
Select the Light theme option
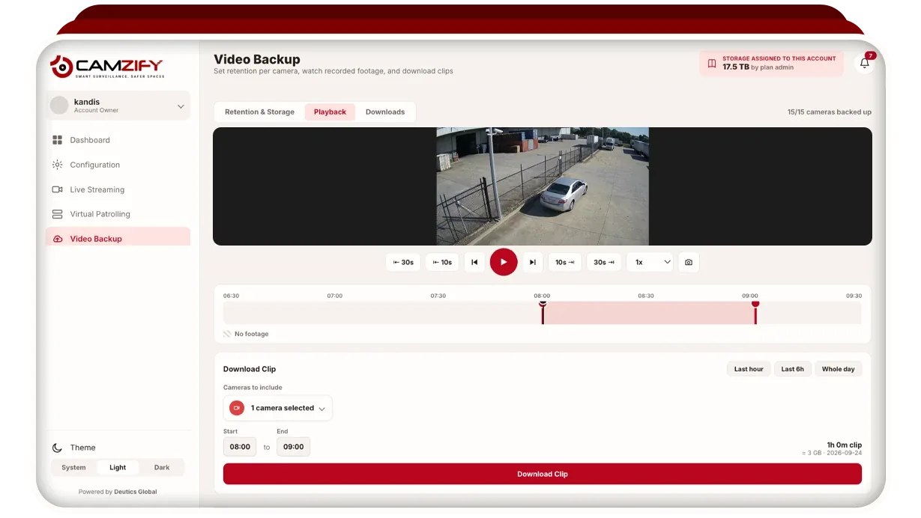[118, 467]
